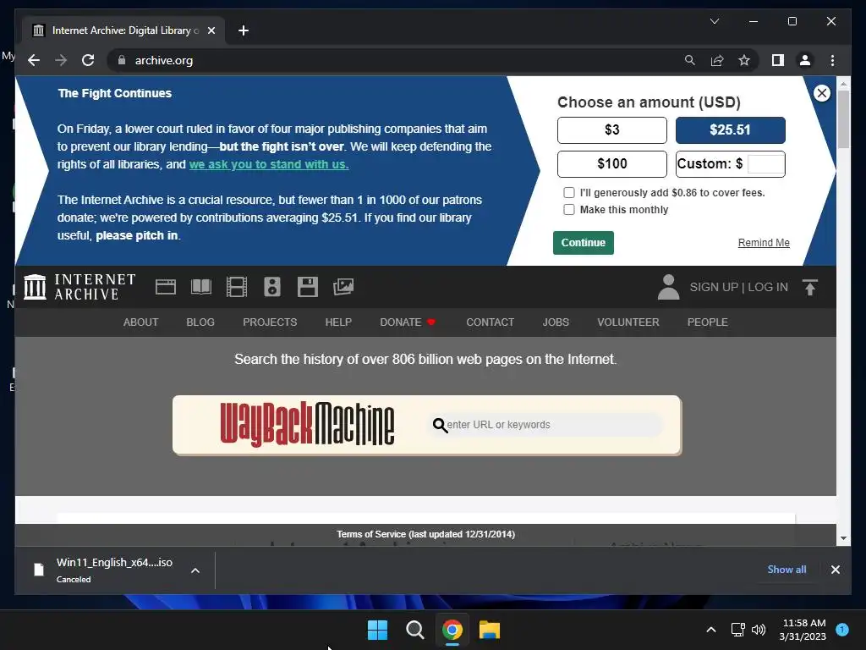Close the Internet Archive tab

coord(211,30)
